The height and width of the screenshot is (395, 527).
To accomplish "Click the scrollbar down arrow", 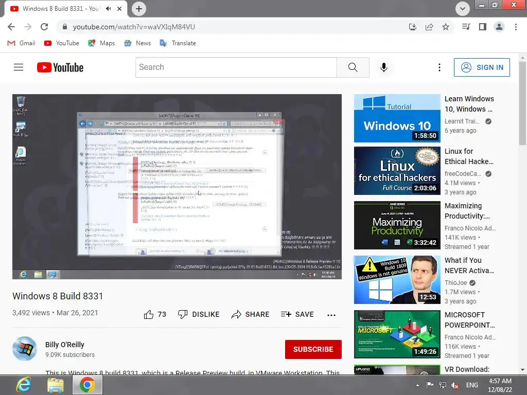I will [522, 370].
